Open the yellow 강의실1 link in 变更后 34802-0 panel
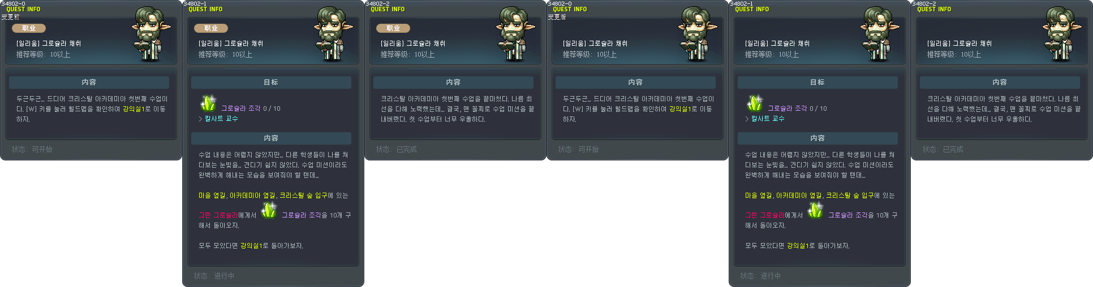The width and height of the screenshot is (1093, 287). 679,109
